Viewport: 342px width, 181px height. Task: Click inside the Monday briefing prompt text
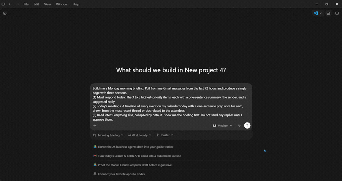[x=170, y=104]
